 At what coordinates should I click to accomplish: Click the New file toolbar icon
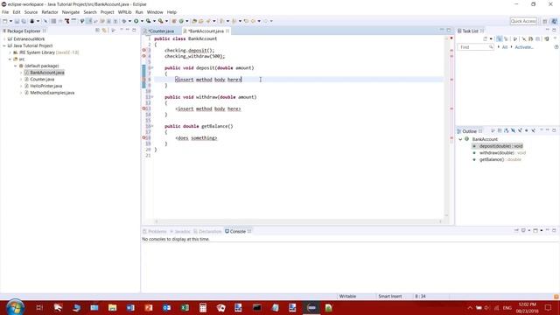(5, 21)
